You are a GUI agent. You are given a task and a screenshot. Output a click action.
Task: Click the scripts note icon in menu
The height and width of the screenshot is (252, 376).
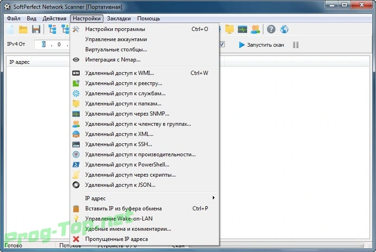click(x=76, y=175)
